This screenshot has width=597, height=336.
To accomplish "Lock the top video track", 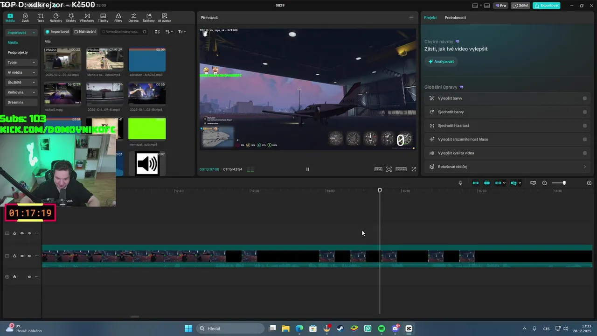I will click(14, 233).
